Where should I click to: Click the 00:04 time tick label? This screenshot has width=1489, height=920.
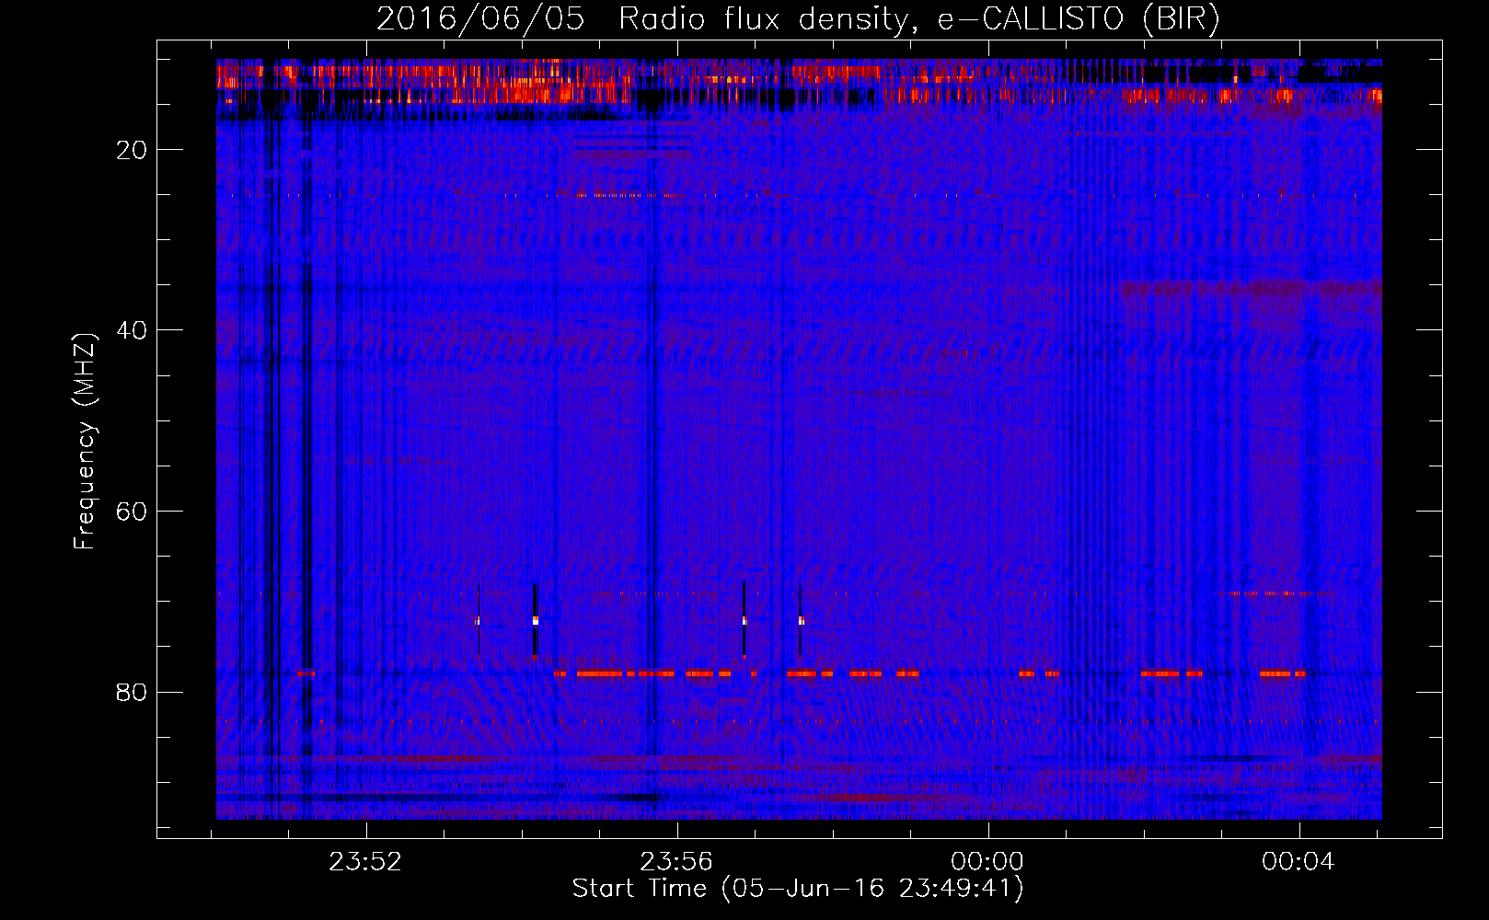click(x=1299, y=862)
